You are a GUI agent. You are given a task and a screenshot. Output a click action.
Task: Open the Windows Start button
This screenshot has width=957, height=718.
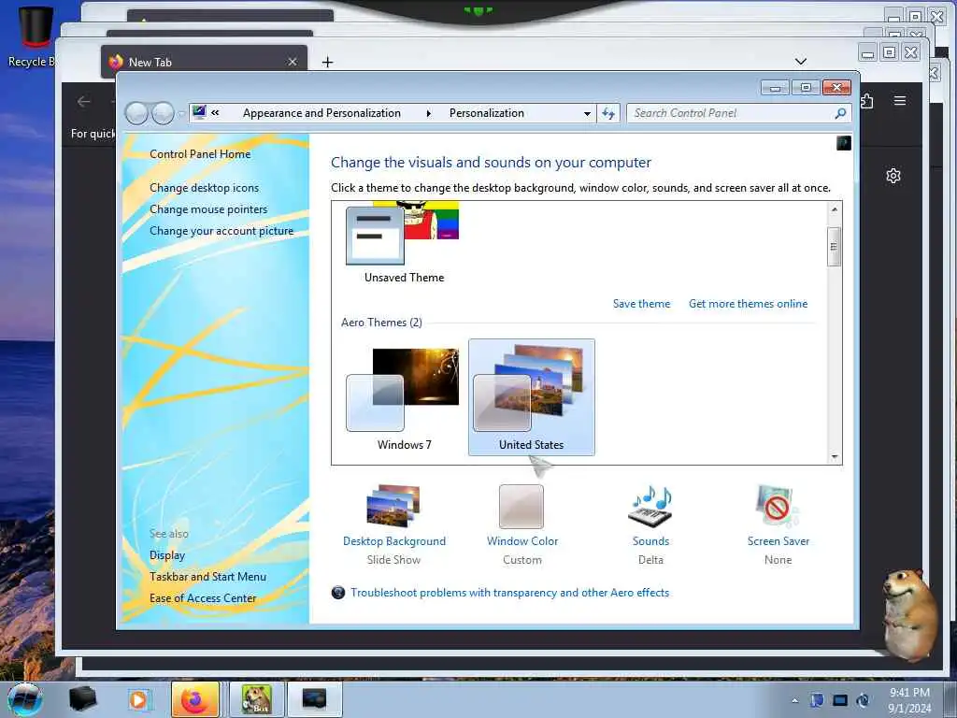[x=24, y=699]
